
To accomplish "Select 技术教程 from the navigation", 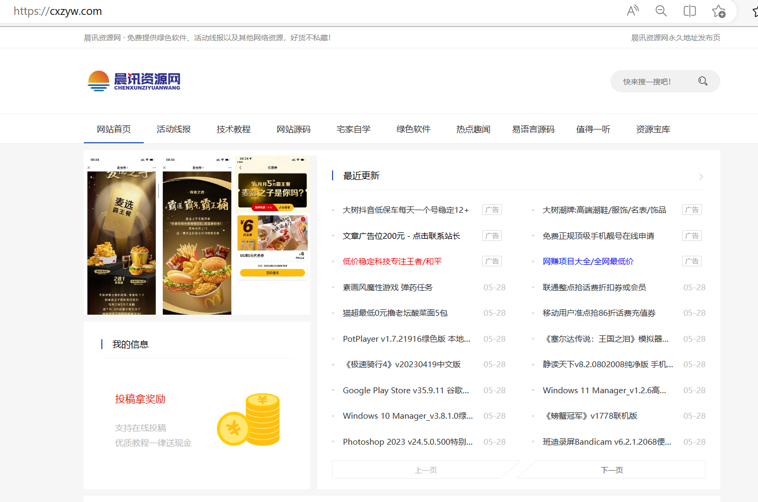I will pyautogui.click(x=233, y=129).
